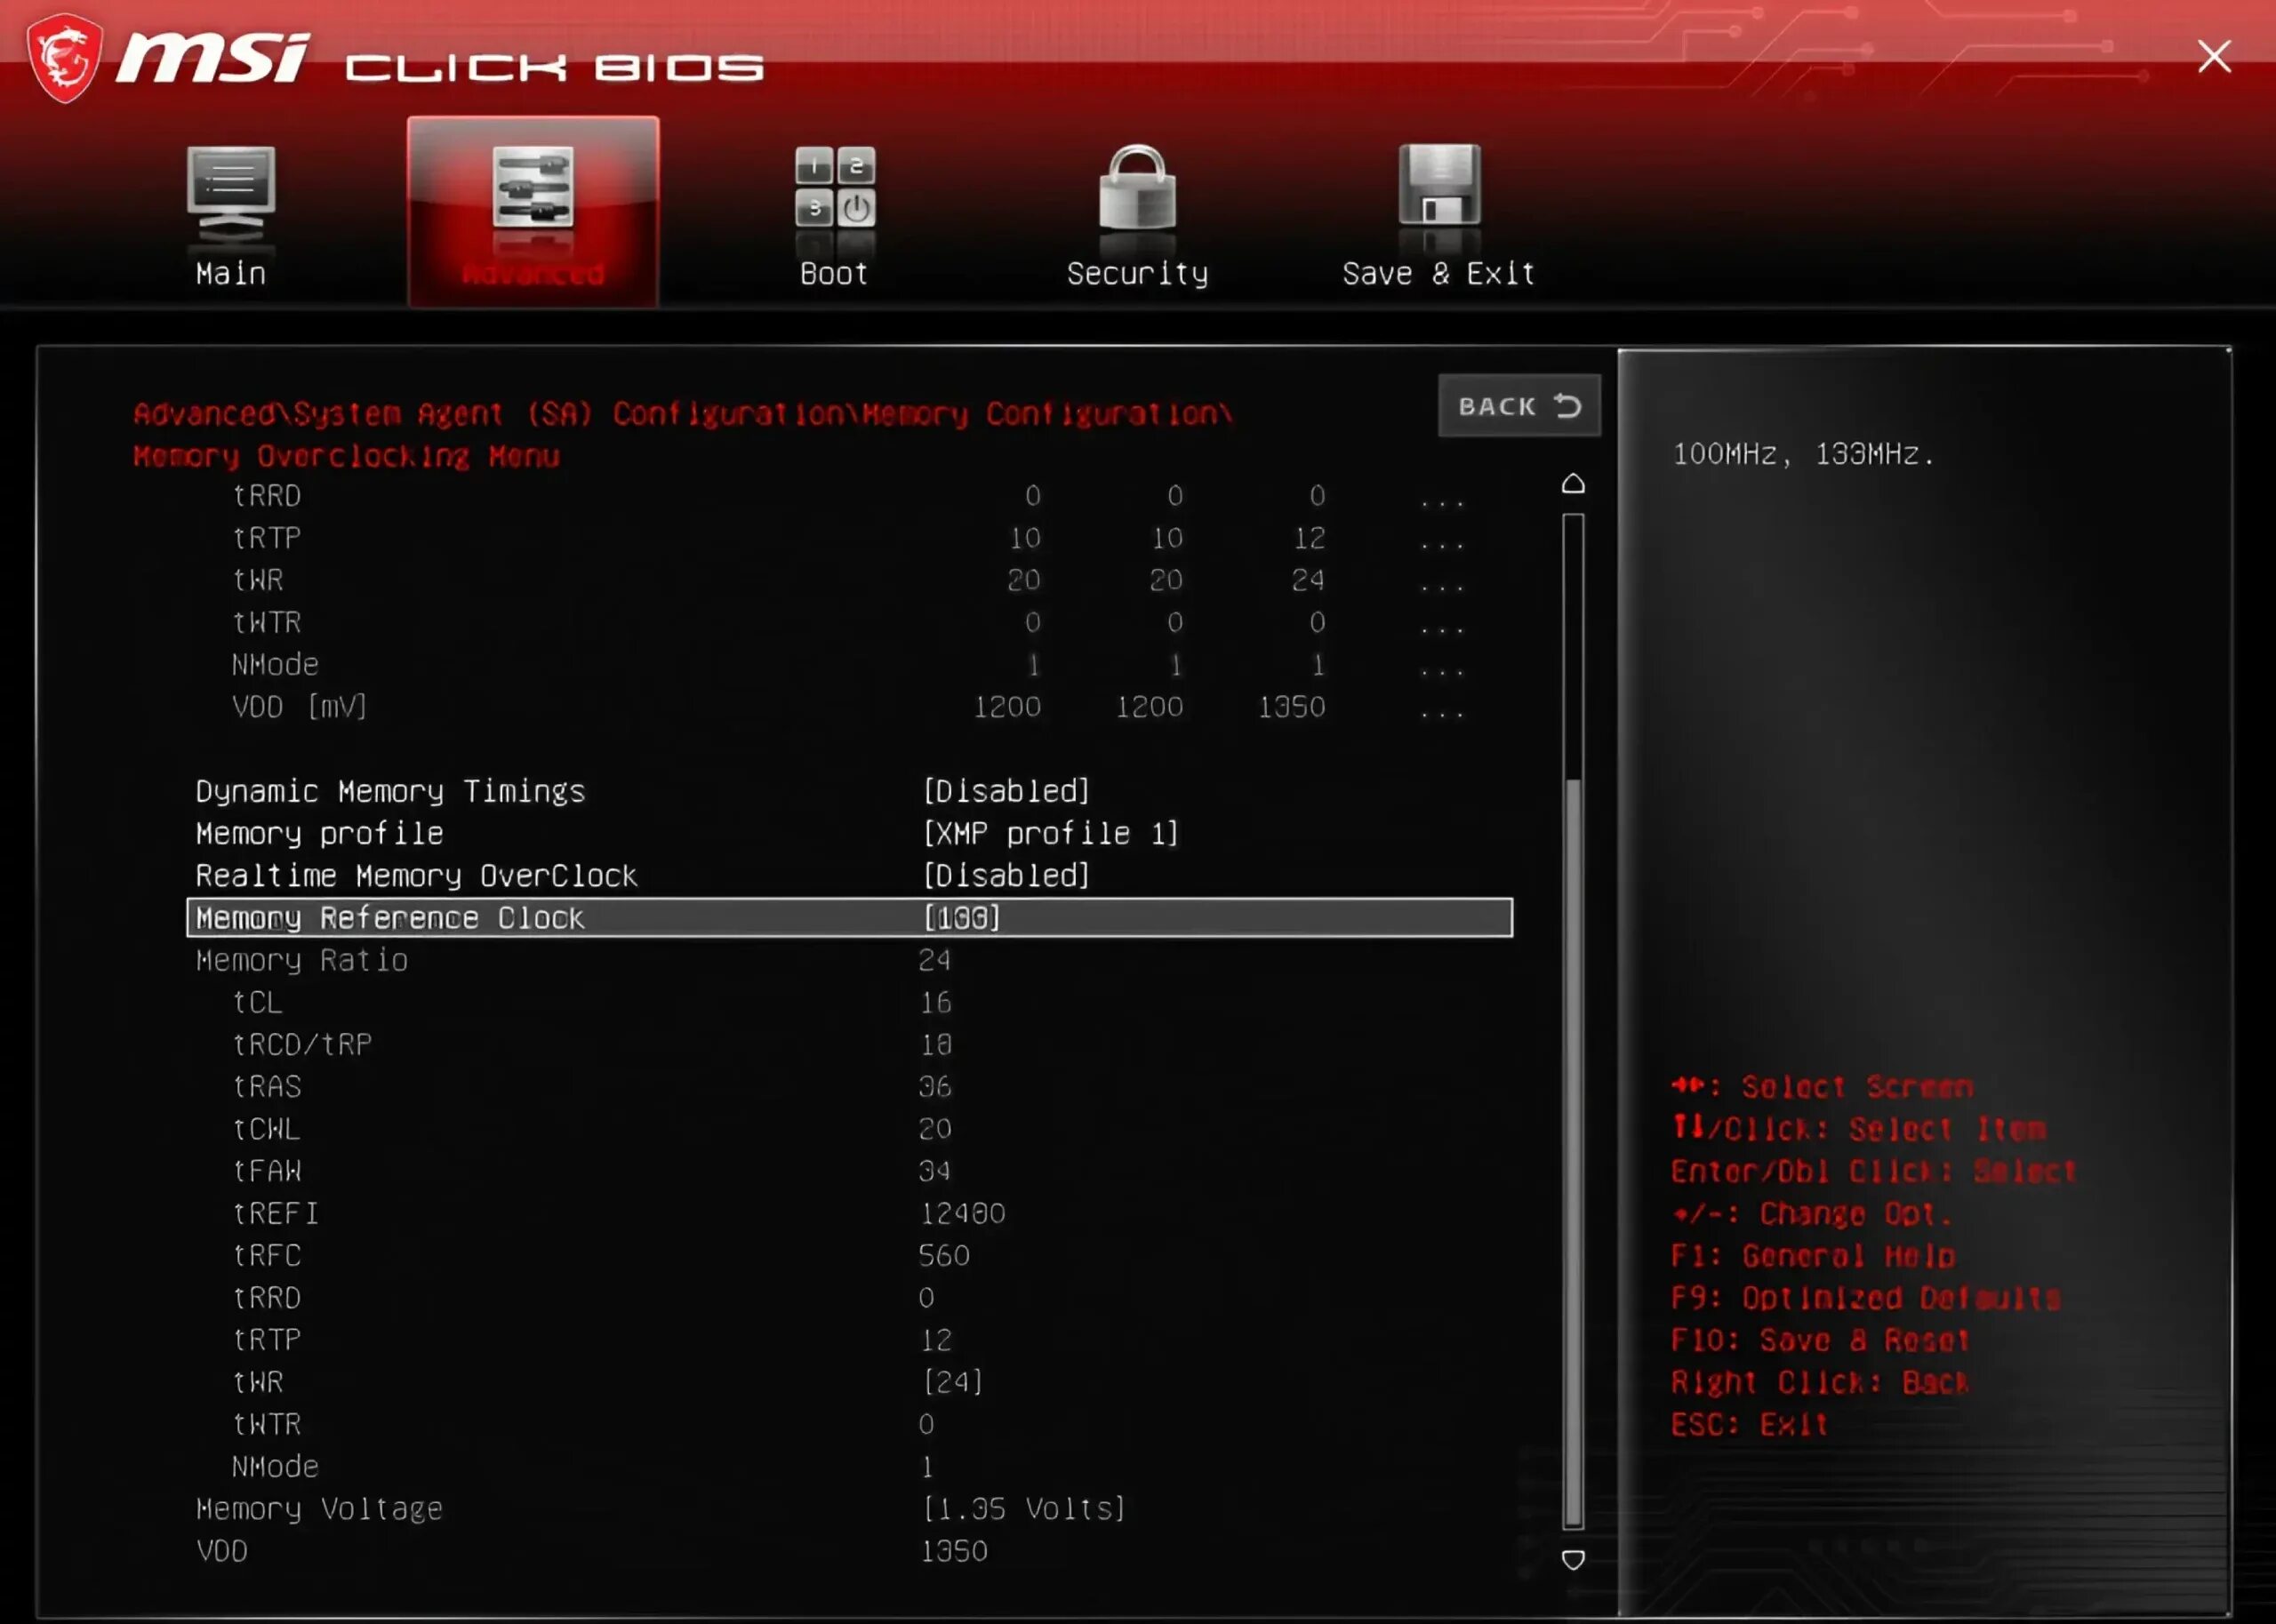Click the BACK button

pos(1519,406)
